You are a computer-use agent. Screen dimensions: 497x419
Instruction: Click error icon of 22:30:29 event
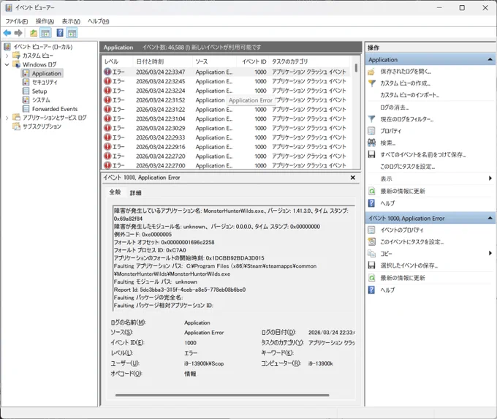click(x=107, y=128)
